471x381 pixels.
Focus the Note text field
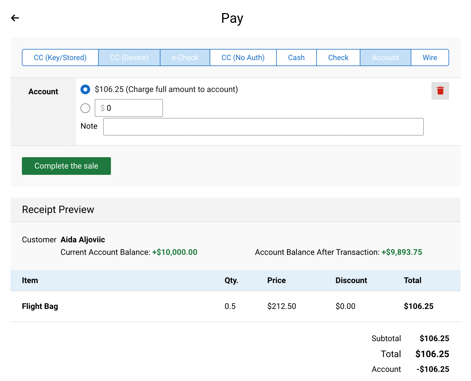[x=263, y=127]
